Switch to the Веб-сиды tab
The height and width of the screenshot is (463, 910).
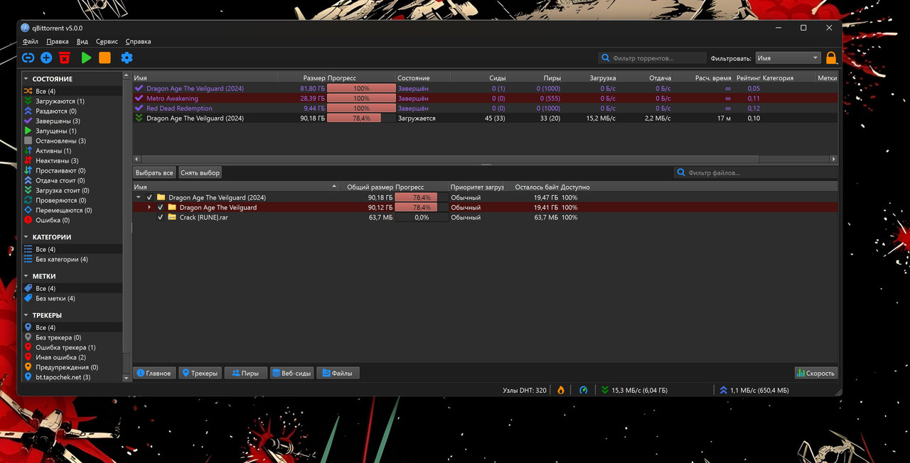point(291,373)
